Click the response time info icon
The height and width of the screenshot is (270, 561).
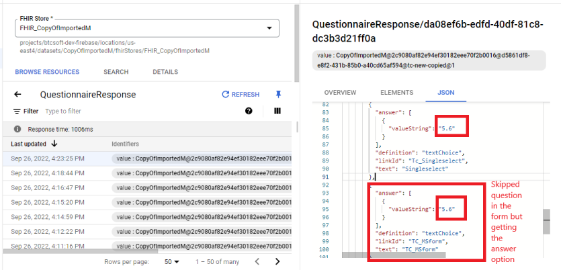click(x=17, y=129)
